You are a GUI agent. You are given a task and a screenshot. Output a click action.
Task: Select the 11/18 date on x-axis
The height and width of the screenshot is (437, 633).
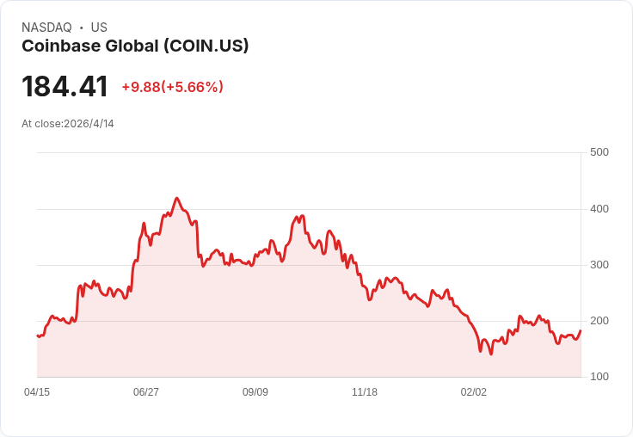(x=365, y=392)
